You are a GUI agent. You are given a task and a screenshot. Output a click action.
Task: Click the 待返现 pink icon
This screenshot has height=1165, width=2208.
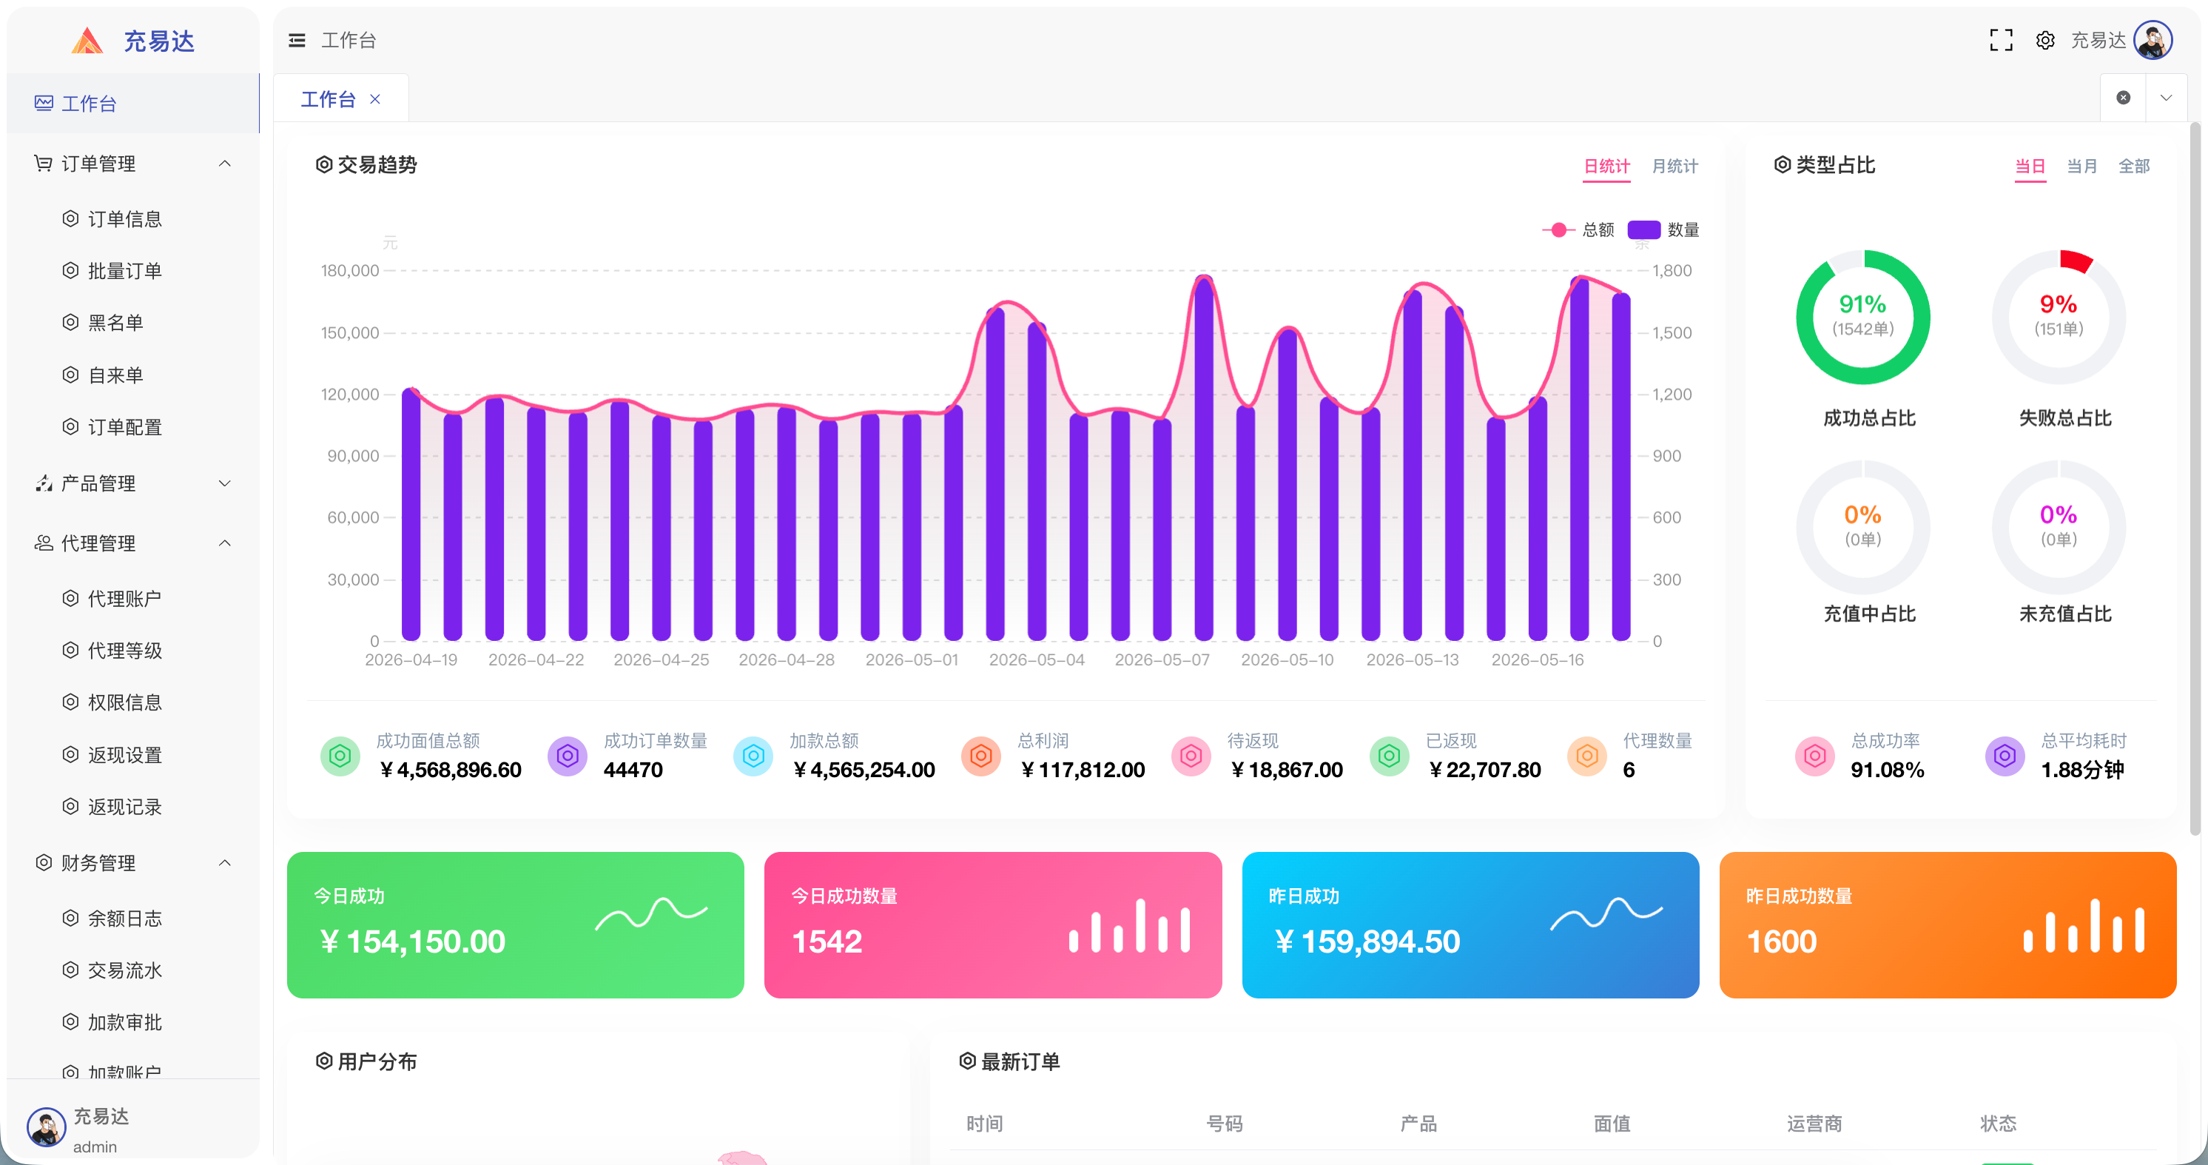1191,756
